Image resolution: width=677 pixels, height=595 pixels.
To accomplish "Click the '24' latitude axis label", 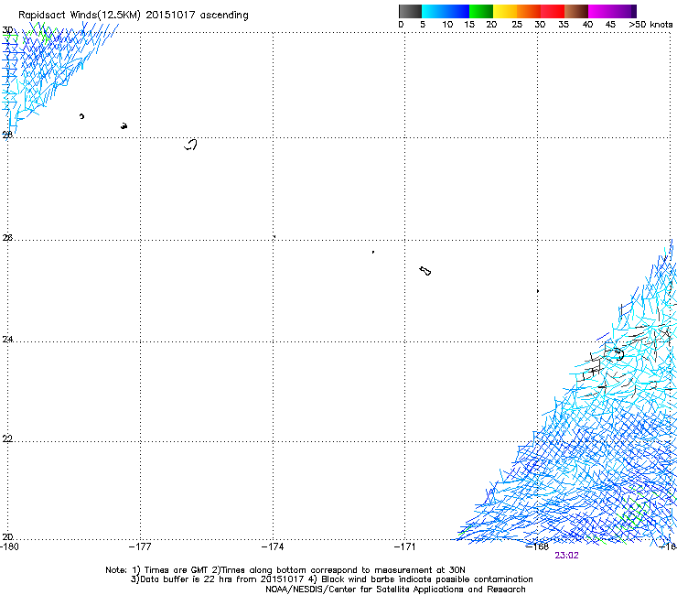I will coord(7,340).
